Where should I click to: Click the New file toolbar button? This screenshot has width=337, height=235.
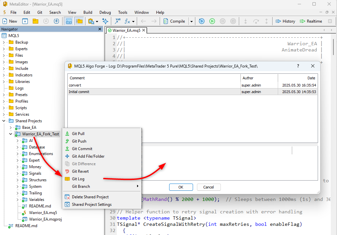click(10, 21)
